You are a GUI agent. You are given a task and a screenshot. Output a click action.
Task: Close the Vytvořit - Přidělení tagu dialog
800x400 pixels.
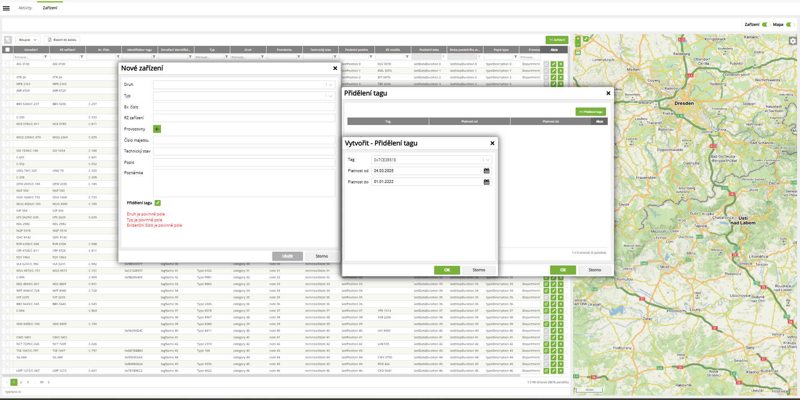coord(492,143)
